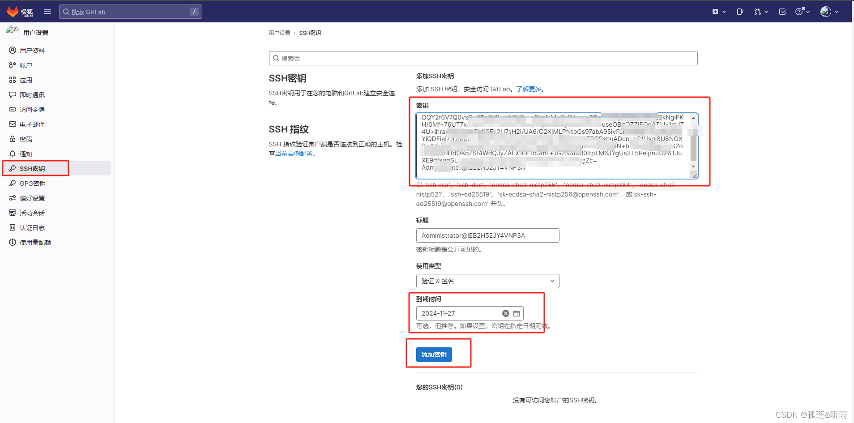Click the 用户设置 breadcrumb link
854x423 pixels.
coord(279,33)
